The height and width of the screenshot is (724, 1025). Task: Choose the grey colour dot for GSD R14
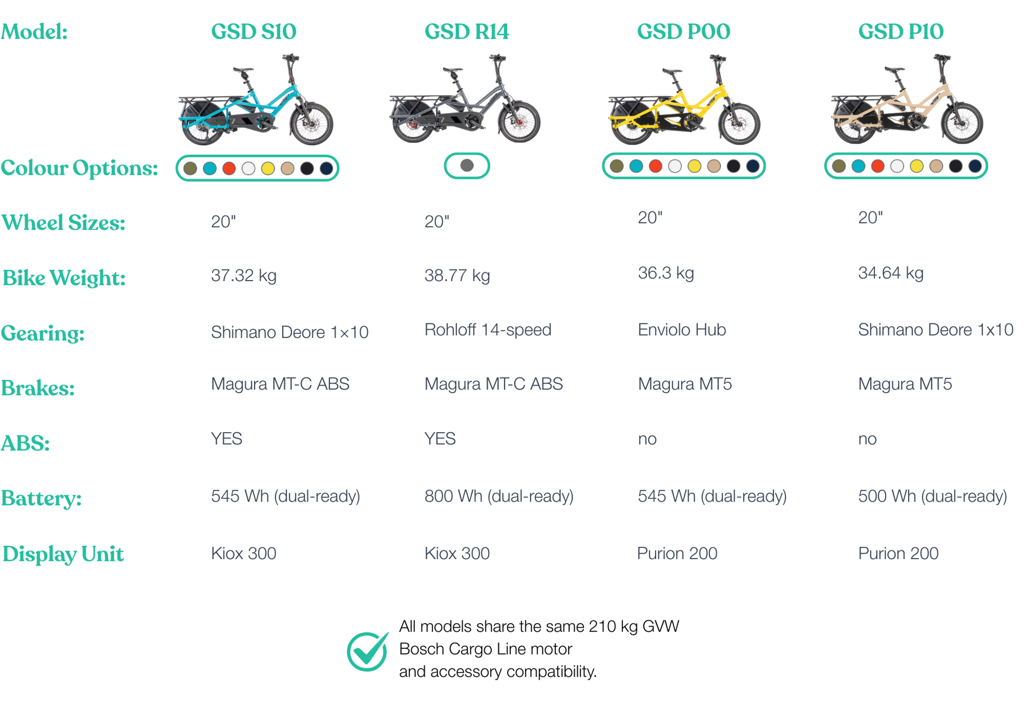(x=467, y=165)
